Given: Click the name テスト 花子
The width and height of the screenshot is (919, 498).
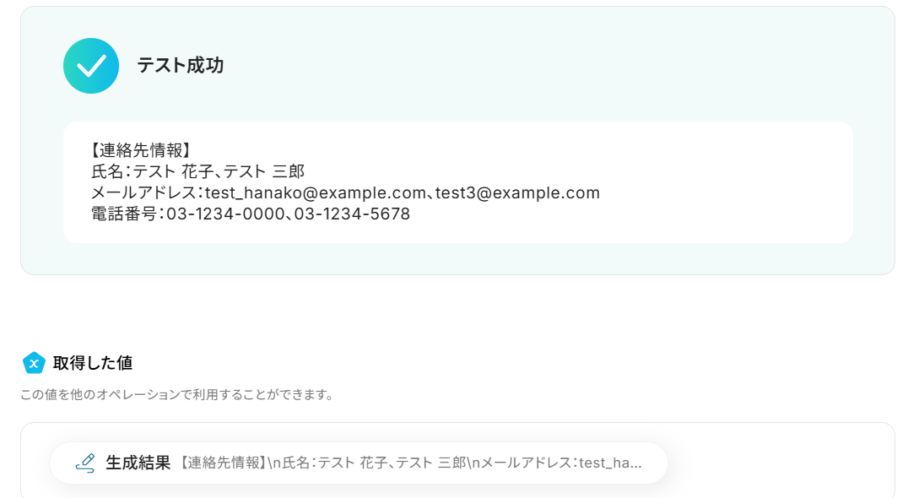Looking at the screenshot, I should (x=174, y=172).
